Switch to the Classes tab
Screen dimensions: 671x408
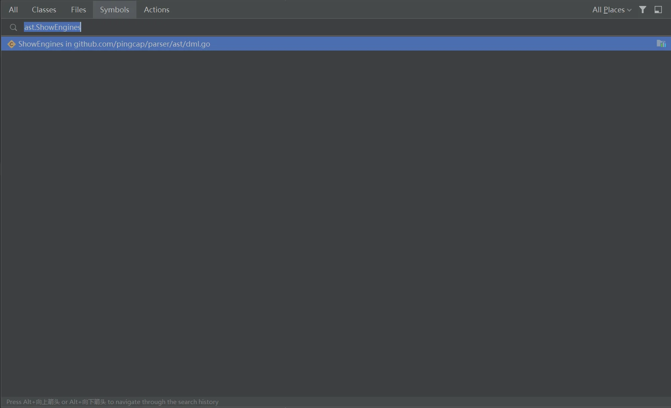click(44, 9)
